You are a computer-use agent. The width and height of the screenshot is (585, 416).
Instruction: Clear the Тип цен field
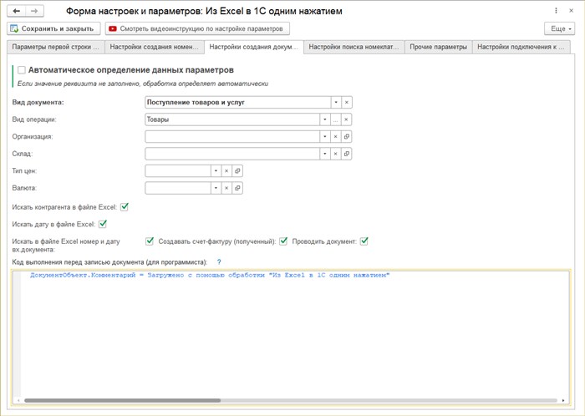pos(226,170)
